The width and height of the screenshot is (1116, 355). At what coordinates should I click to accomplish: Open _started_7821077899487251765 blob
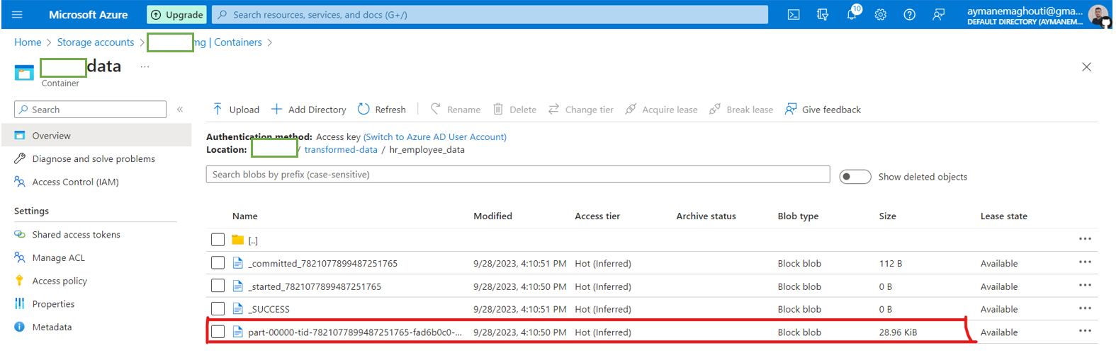point(315,287)
